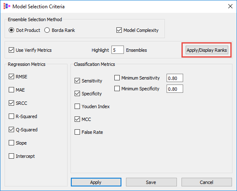Viewport: 237px width, 191px height.
Task: Uncheck the RMSE regression metric
Action: (11, 77)
